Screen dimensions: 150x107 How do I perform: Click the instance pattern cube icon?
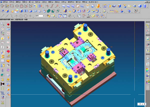[x=21, y=11]
